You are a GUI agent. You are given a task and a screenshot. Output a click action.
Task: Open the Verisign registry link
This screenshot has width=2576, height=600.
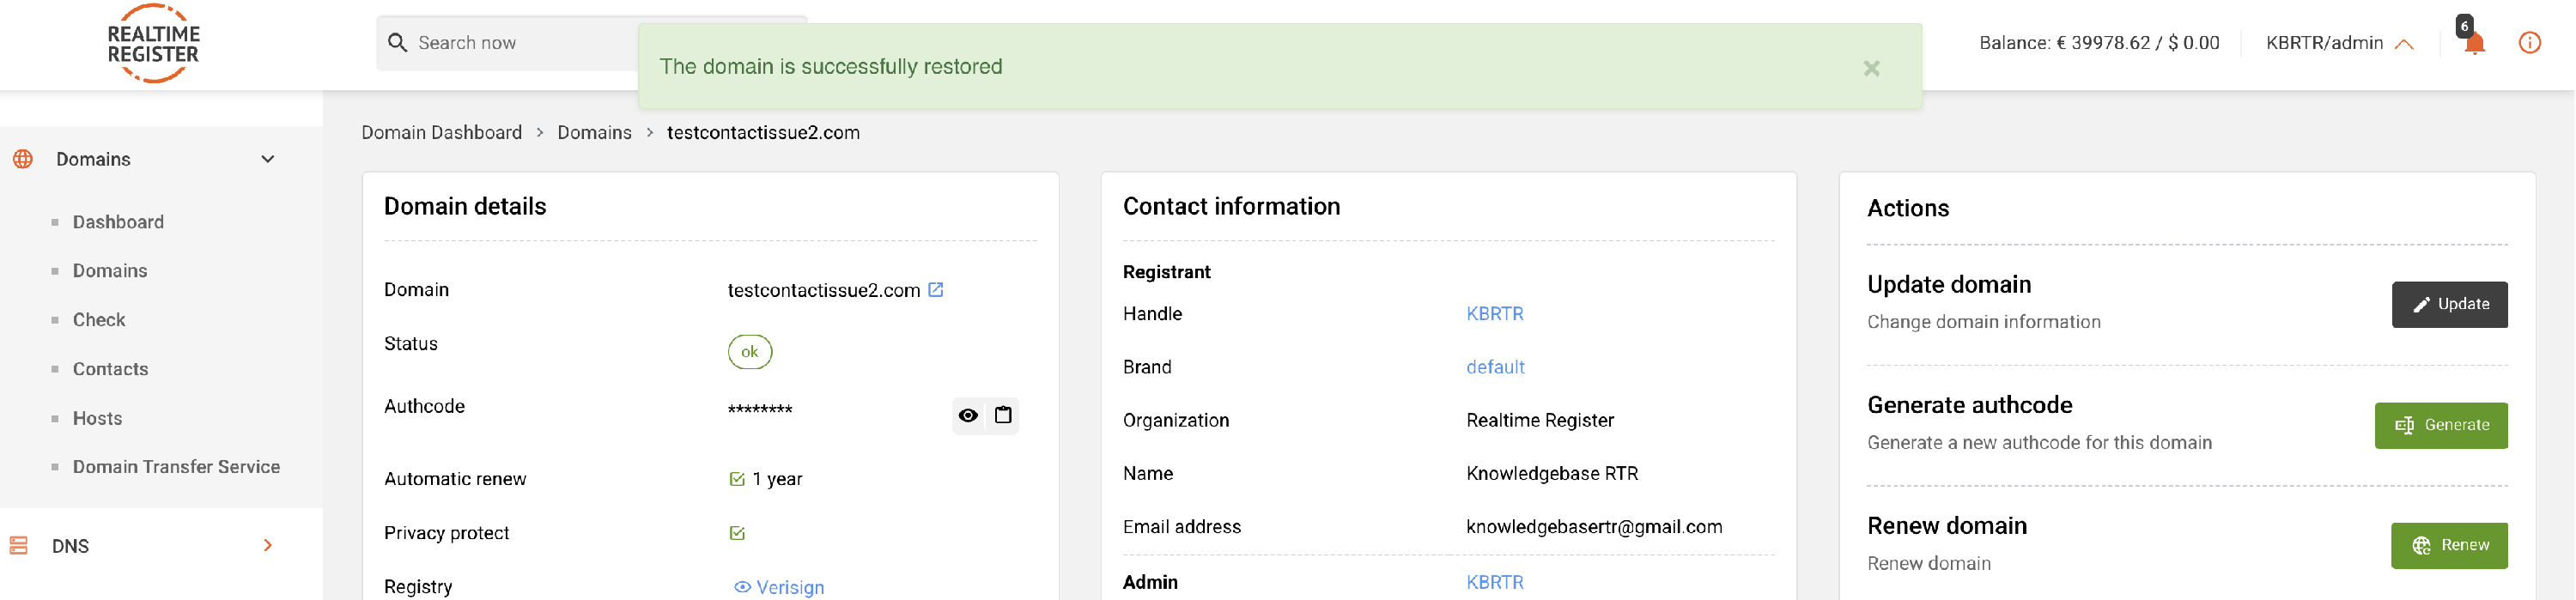point(789,588)
